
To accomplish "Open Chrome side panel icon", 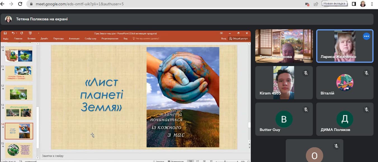I will [354, 4].
